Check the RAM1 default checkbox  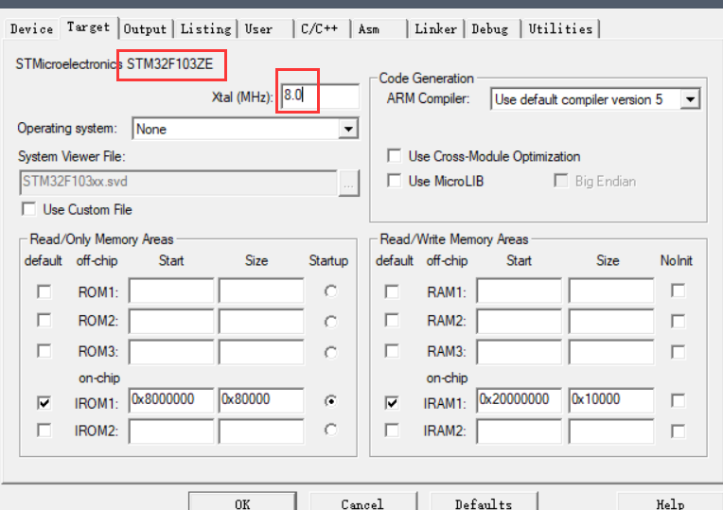click(x=392, y=291)
